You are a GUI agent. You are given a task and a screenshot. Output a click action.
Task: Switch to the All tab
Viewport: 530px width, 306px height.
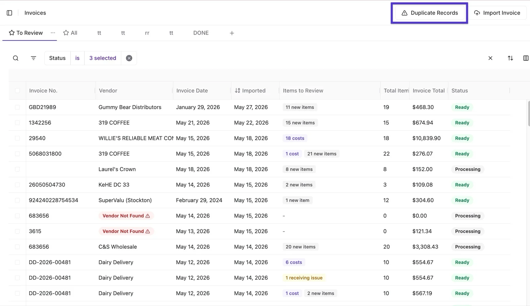pos(70,33)
